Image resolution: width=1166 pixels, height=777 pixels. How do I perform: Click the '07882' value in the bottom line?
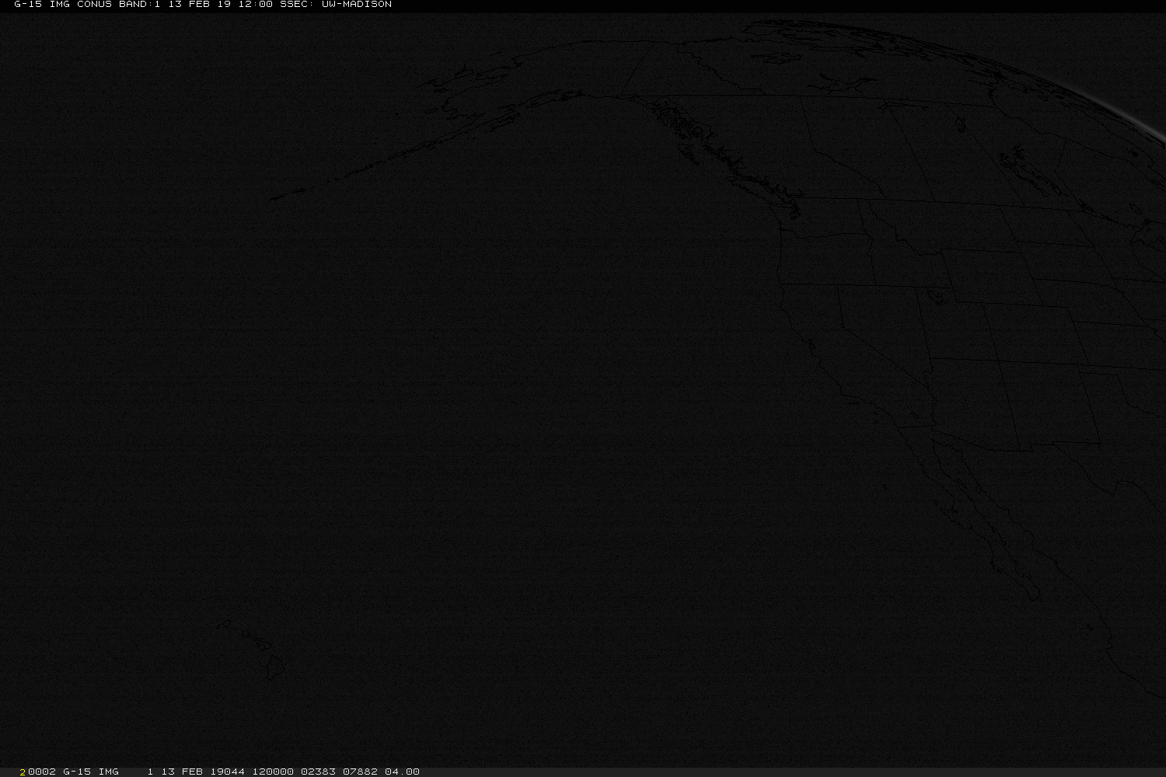point(360,772)
